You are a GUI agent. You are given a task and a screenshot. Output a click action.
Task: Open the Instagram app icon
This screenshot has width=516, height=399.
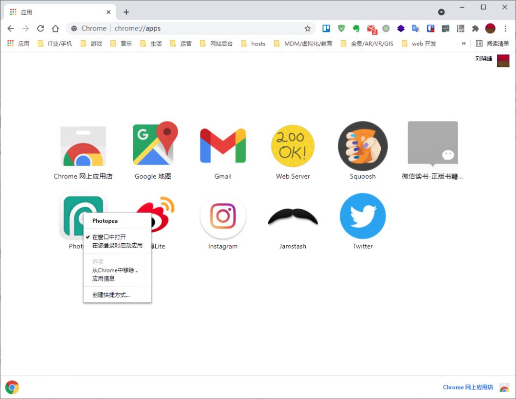coord(223,216)
